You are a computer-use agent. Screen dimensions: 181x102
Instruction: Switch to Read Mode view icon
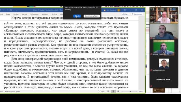(108, 91)
